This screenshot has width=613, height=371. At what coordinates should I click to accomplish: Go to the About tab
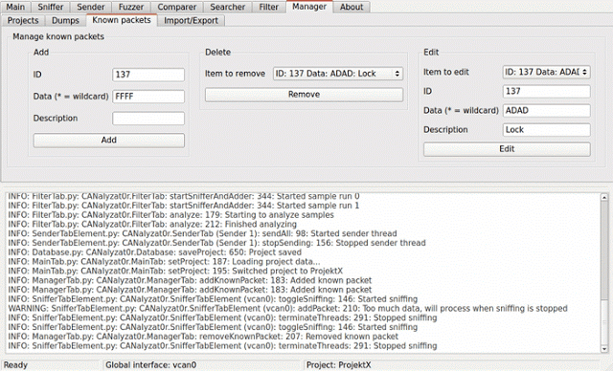(x=352, y=7)
